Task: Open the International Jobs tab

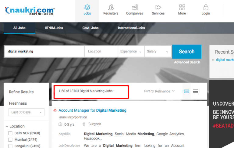Action: click(x=131, y=28)
